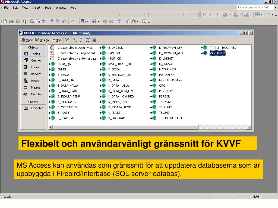Viewport: 278px width, 208px height.
Task: Select the VARIABLER table entry
Action: coord(217,53)
